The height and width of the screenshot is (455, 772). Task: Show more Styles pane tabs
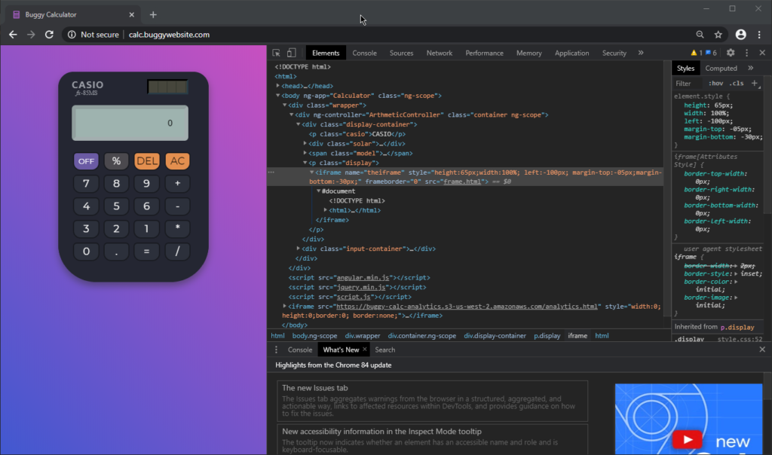[x=750, y=68]
